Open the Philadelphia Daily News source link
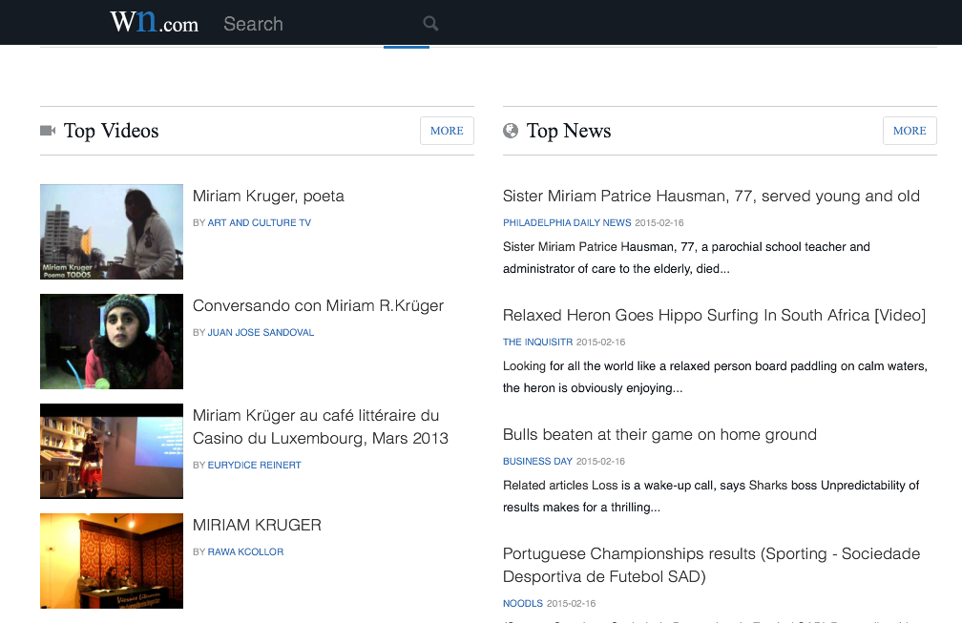 click(x=567, y=223)
